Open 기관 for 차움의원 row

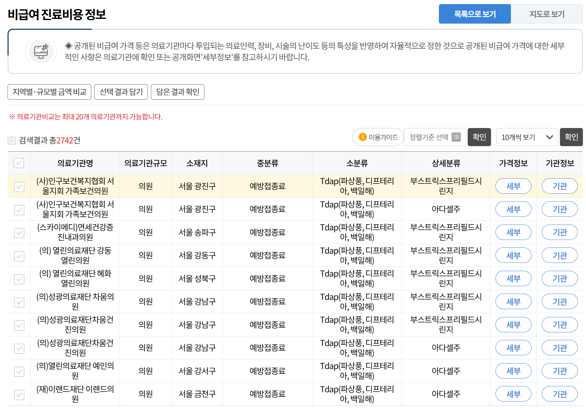tap(560, 302)
